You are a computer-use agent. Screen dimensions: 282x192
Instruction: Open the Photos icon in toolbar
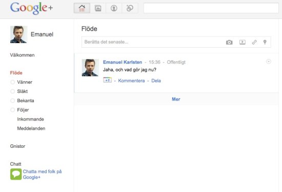tap(98, 8)
